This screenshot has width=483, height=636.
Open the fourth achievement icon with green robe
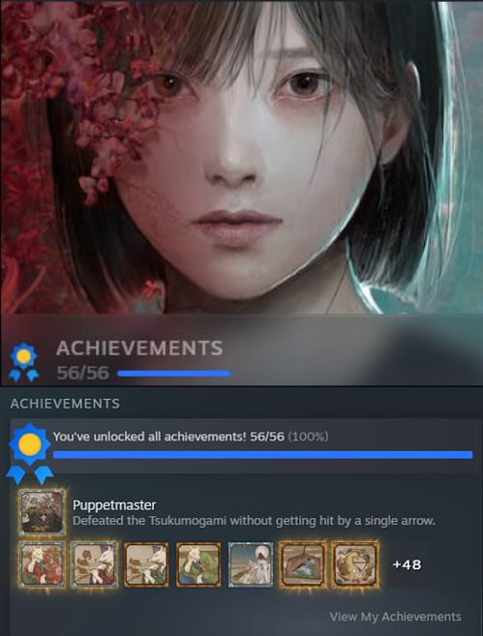198,564
